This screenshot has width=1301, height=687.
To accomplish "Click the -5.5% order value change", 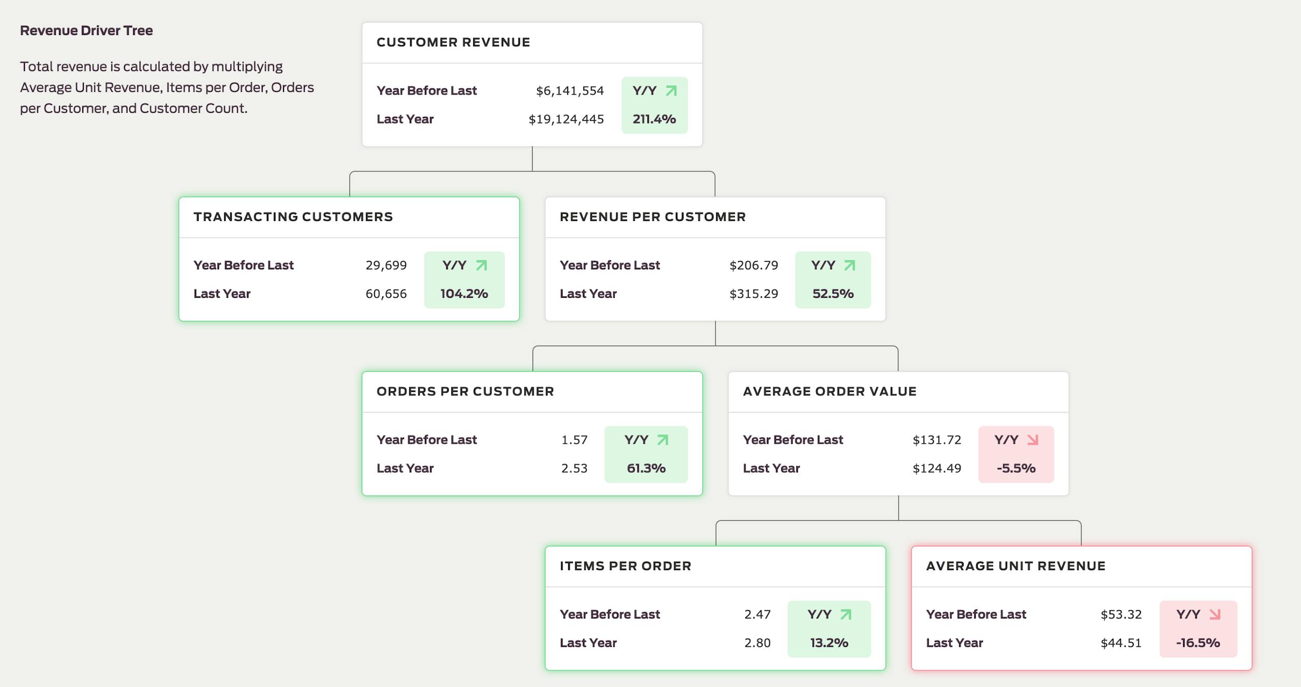I will (x=1016, y=468).
